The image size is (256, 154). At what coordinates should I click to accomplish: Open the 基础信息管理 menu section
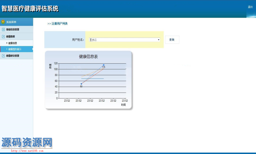(13, 30)
